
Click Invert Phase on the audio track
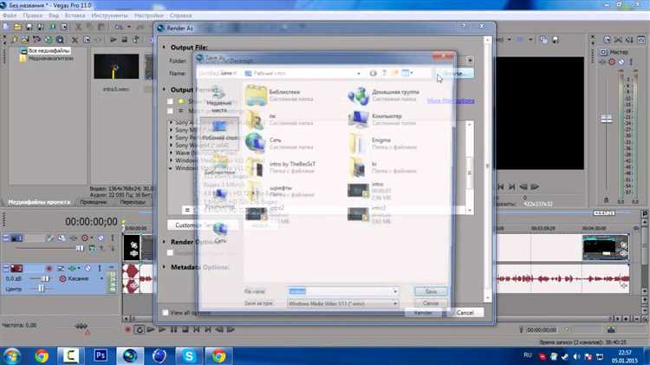point(61,269)
